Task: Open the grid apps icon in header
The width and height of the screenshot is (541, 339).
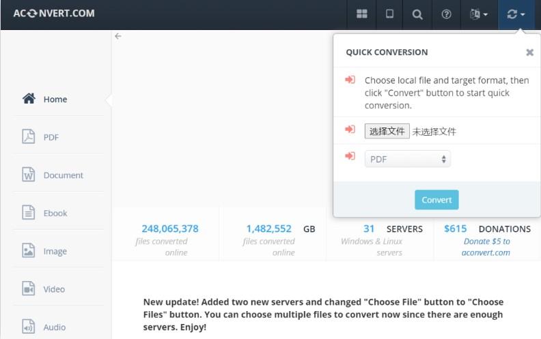Action: click(361, 14)
